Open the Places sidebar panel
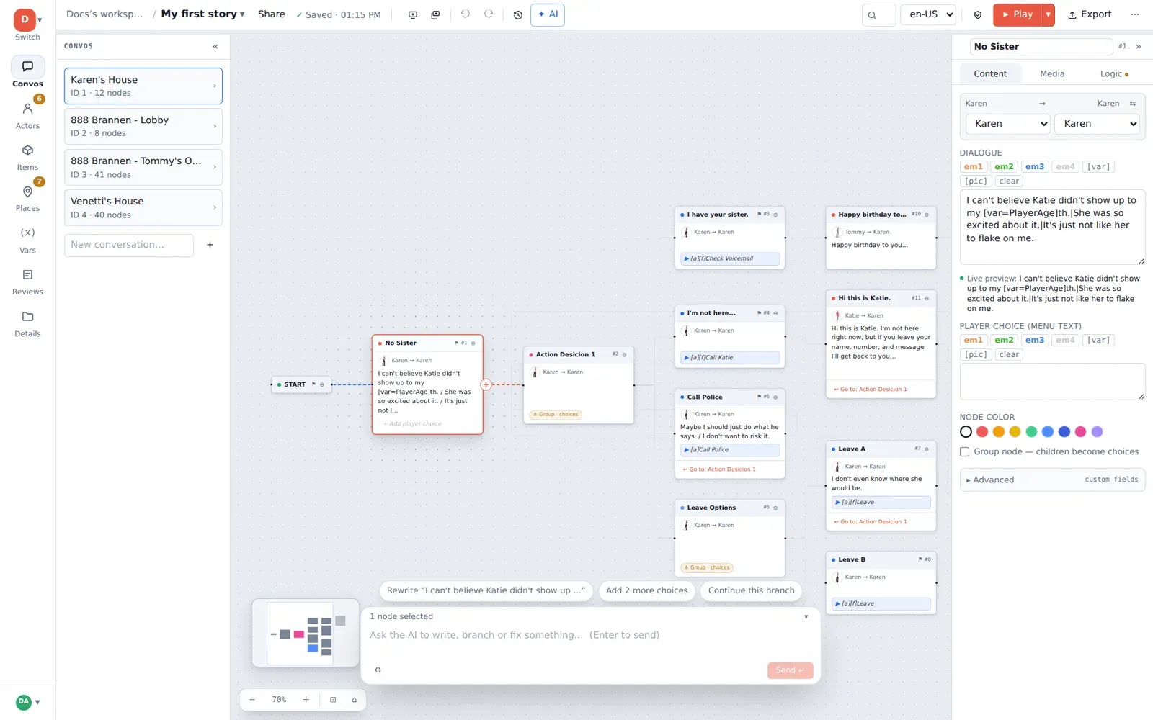Viewport: 1153px width, 720px height. coord(27,198)
